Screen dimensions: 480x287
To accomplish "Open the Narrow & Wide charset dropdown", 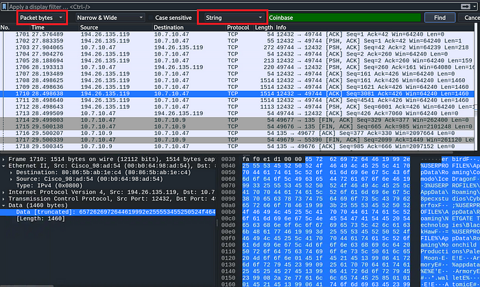I will click(x=110, y=18).
